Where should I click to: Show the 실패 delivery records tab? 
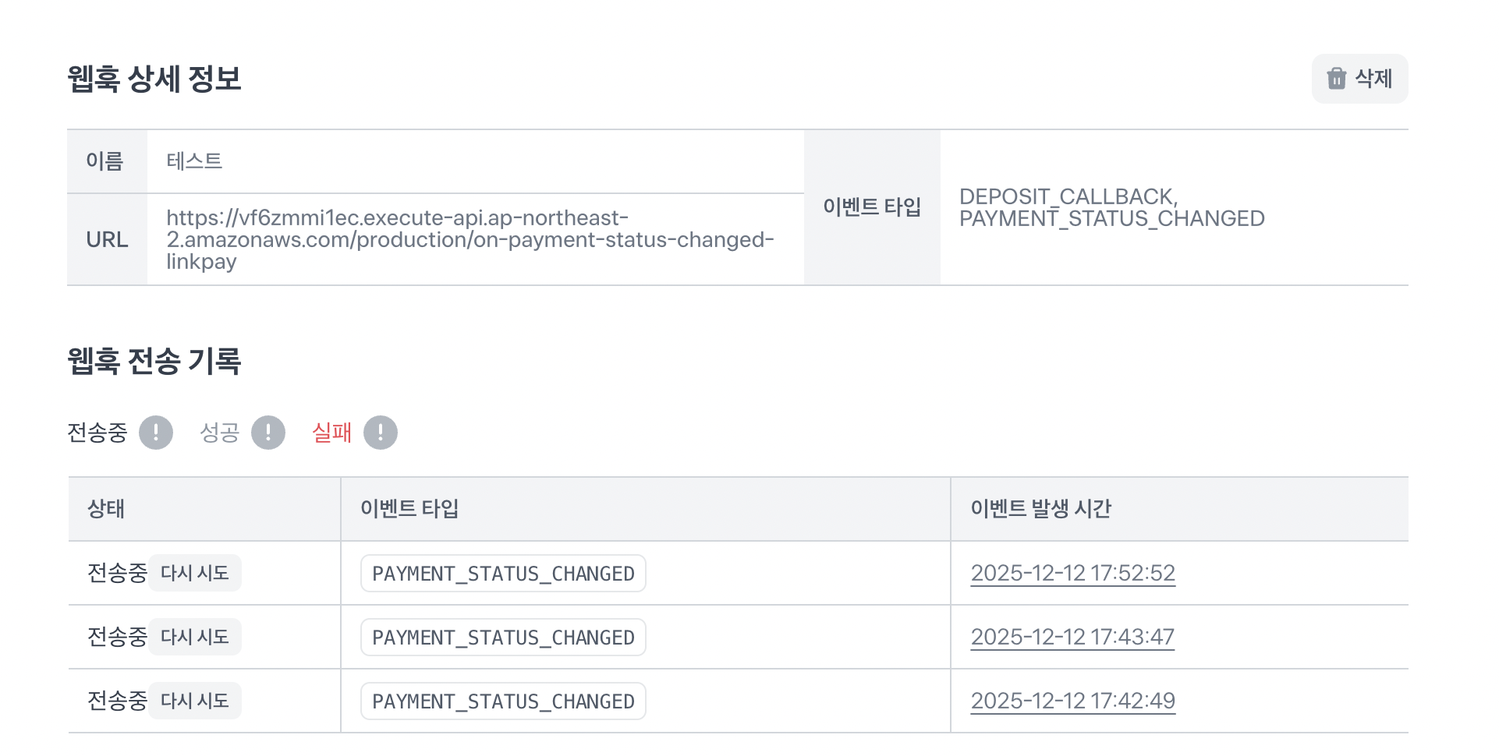(x=331, y=433)
